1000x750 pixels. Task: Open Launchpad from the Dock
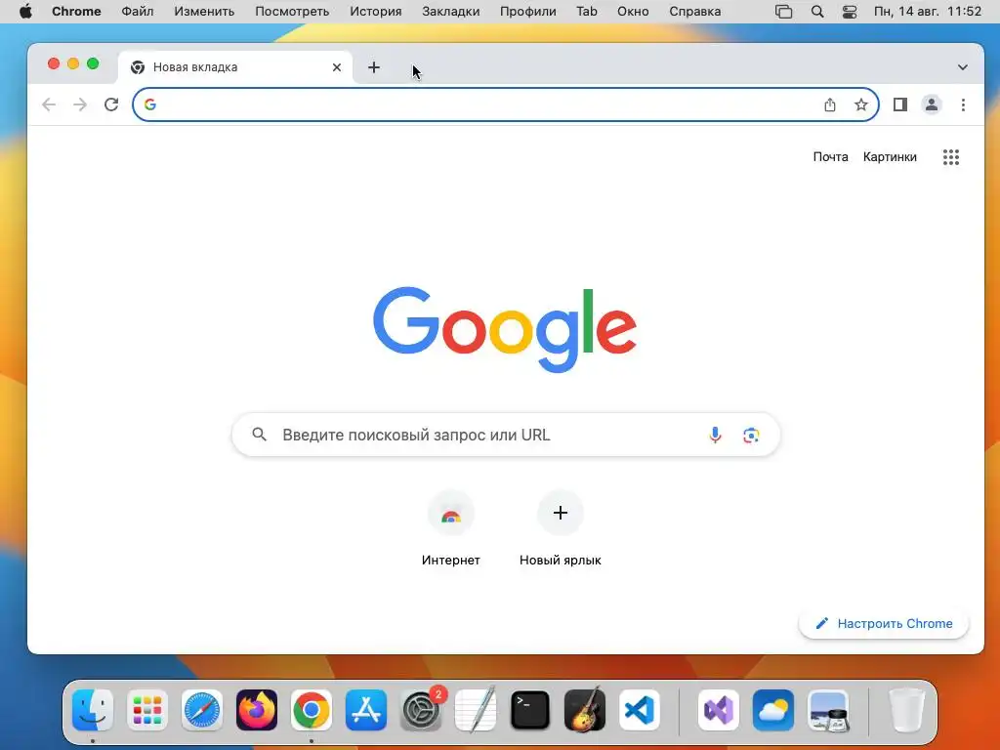click(147, 710)
